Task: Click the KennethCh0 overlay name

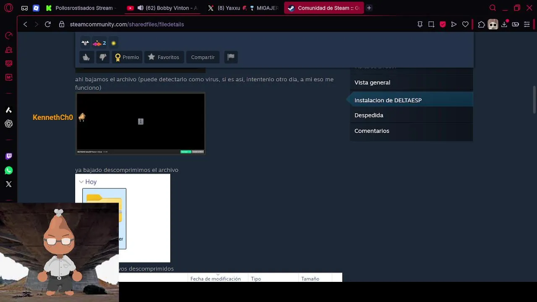Action: pyautogui.click(x=53, y=117)
